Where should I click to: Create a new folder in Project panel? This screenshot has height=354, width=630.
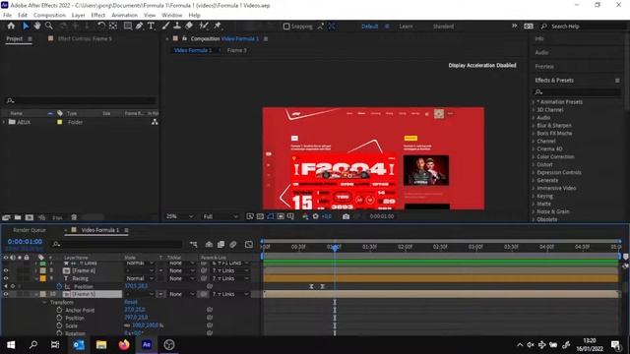pos(18,217)
